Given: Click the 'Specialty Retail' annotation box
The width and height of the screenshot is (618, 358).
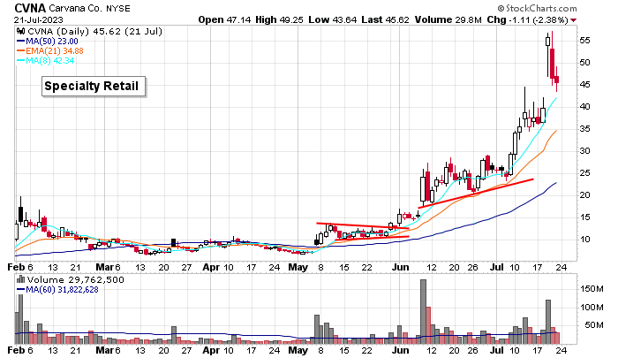Looking at the screenshot, I should coord(94,87).
